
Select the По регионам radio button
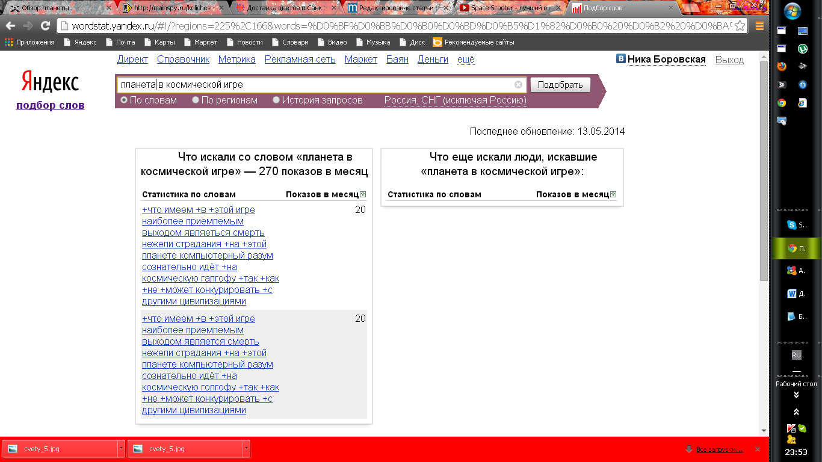pos(196,100)
